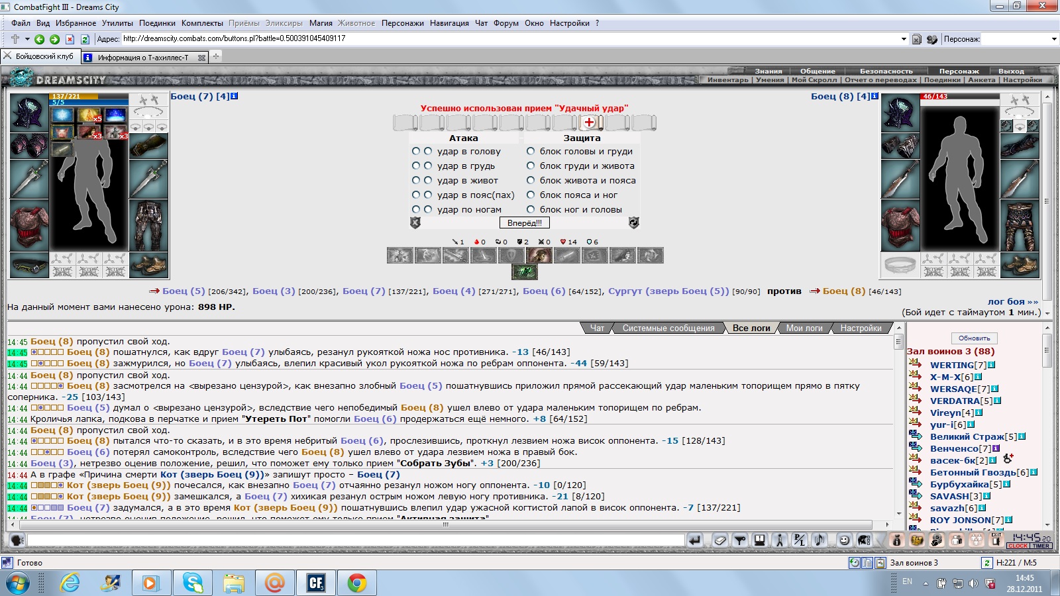Image resolution: width=1060 pixels, height=596 pixels.
Task: Open the smiley emoticons icon
Action: point(844,540)
